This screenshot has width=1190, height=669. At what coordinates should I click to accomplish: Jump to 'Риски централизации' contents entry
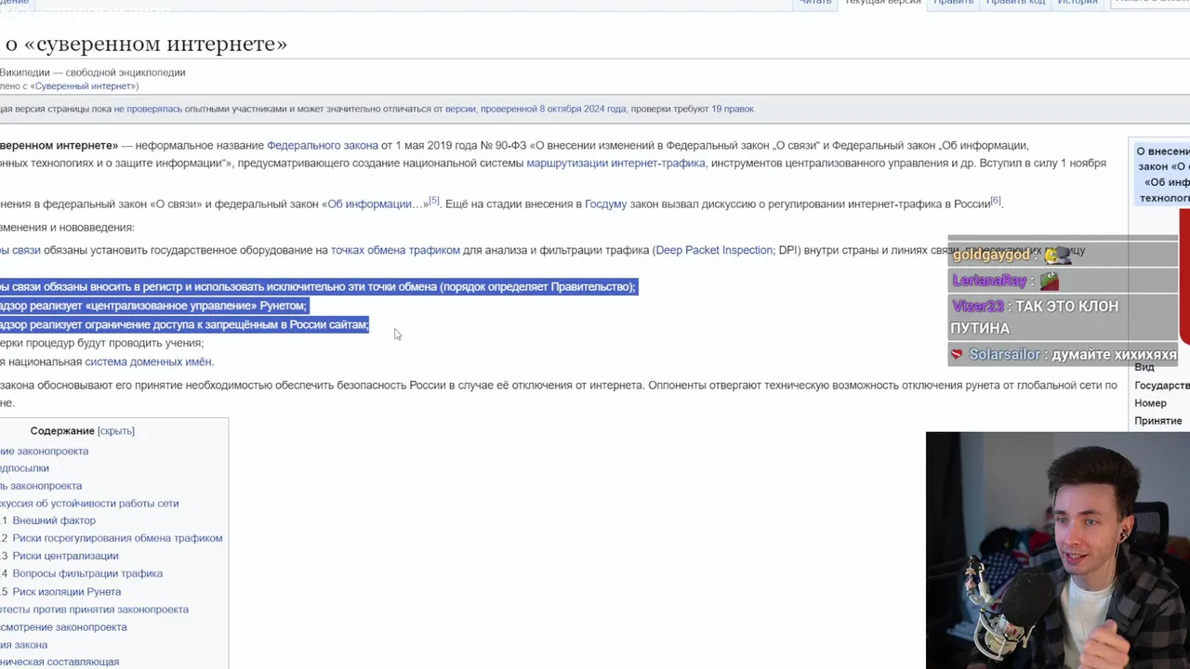tap(65, 556)
